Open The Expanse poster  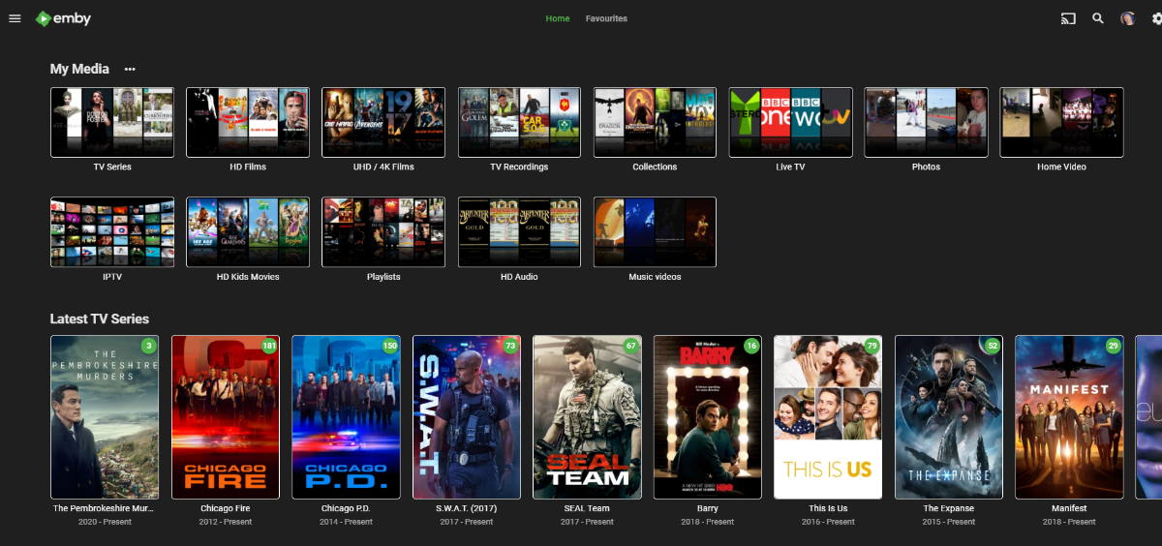949,417
